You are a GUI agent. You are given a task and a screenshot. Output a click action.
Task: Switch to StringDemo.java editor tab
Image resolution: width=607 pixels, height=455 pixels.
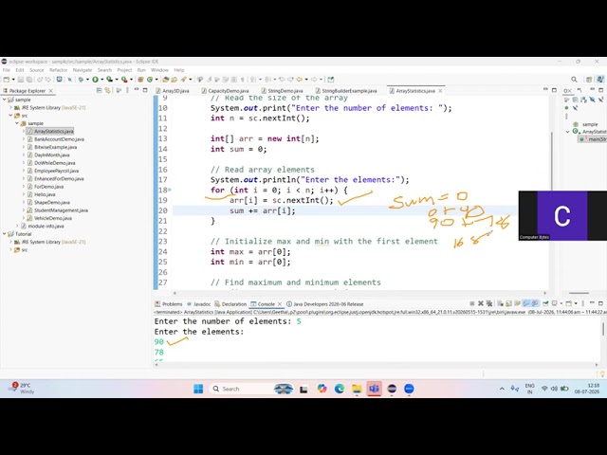[283, 91]
